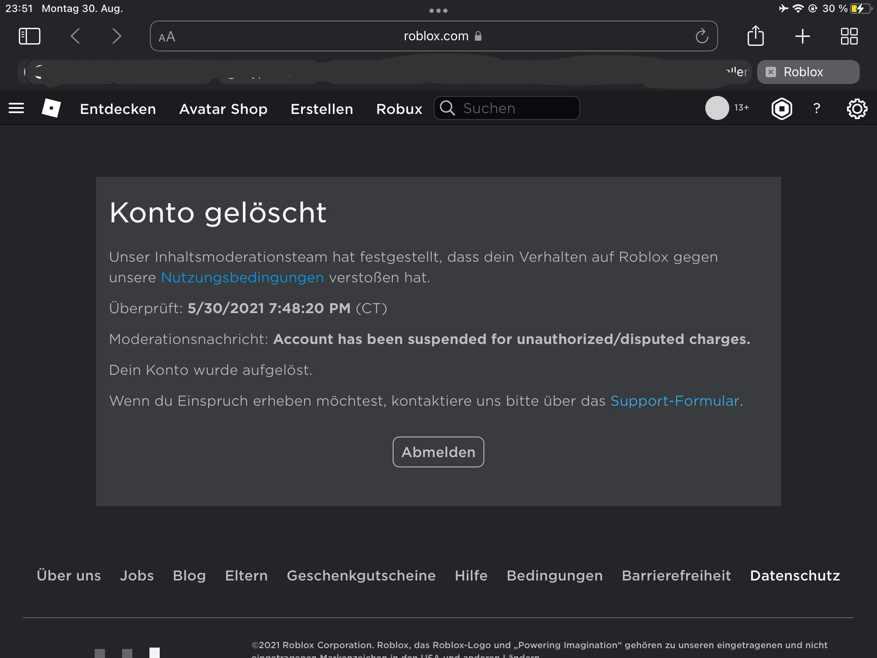
Task: Open Erstellen page
Action: coord(322,109)
